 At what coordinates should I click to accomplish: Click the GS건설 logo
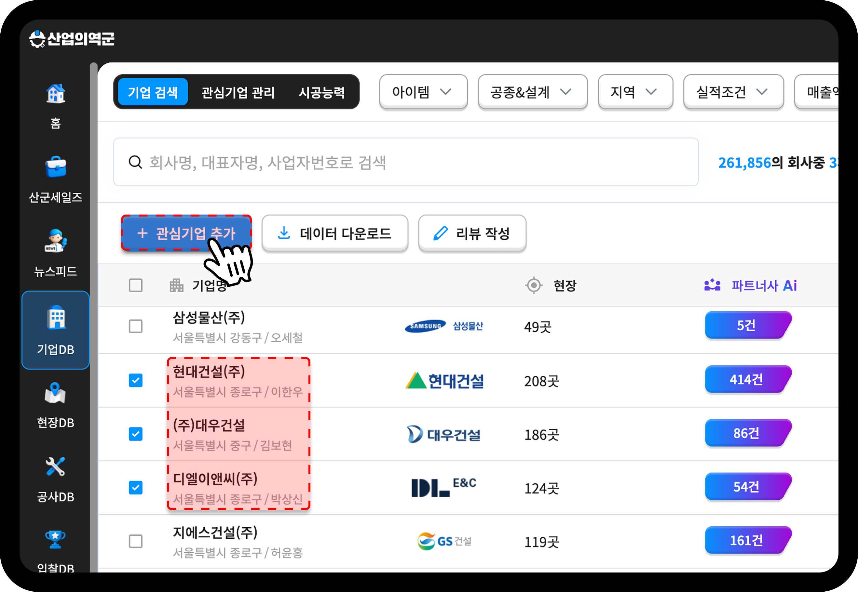point(444,541)
